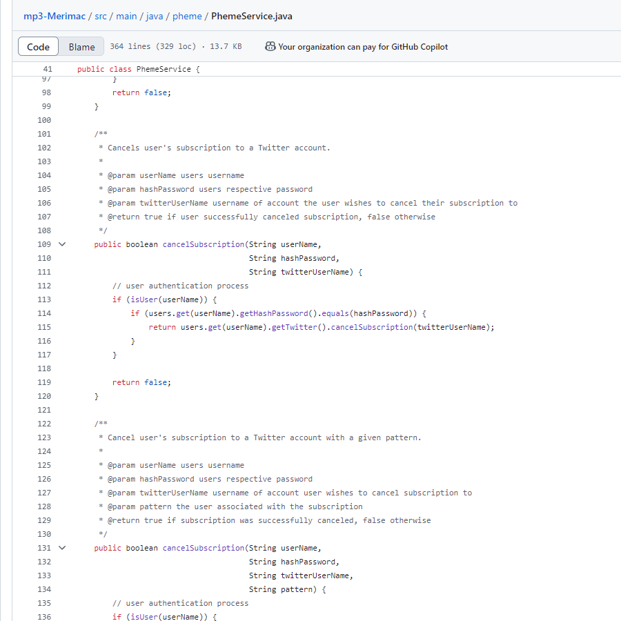
Task: Select line number 136
Action: click(44, 617)
